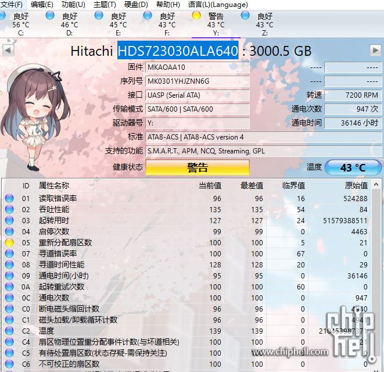Click the power-on count field 947 次
384x372 pixels.
[353, 109]
